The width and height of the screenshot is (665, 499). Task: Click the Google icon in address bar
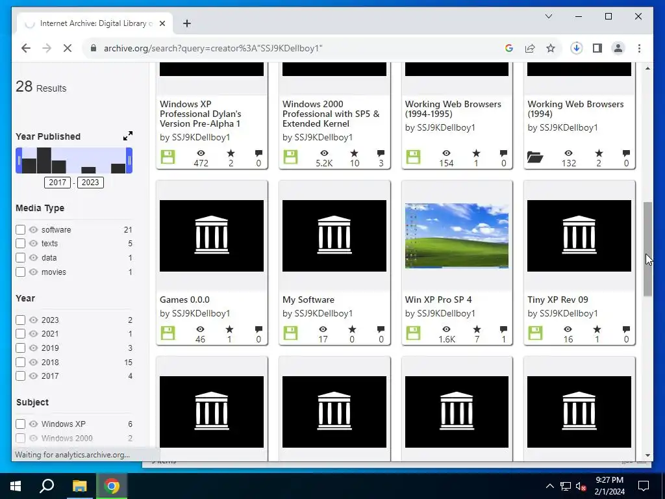(x=509, y=48)
